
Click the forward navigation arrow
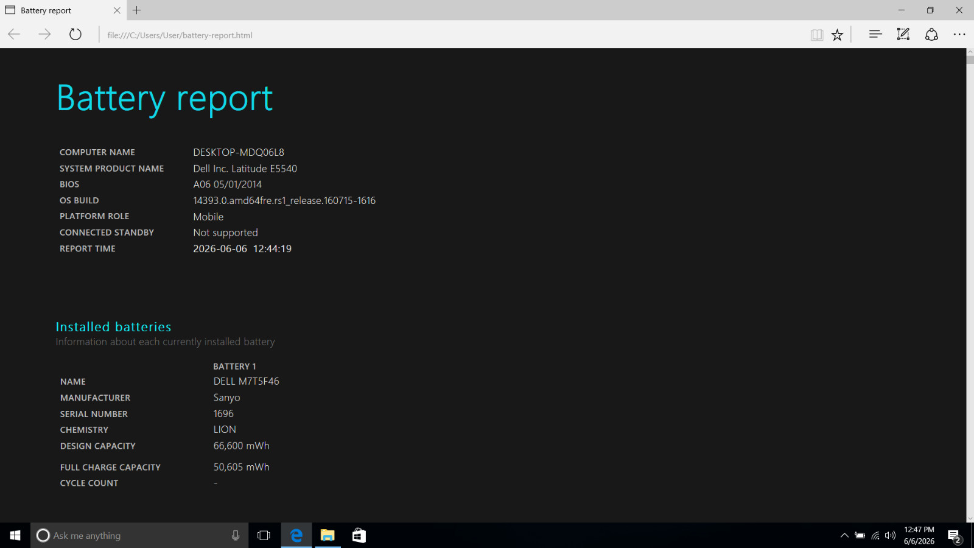(x=44, y=35)
